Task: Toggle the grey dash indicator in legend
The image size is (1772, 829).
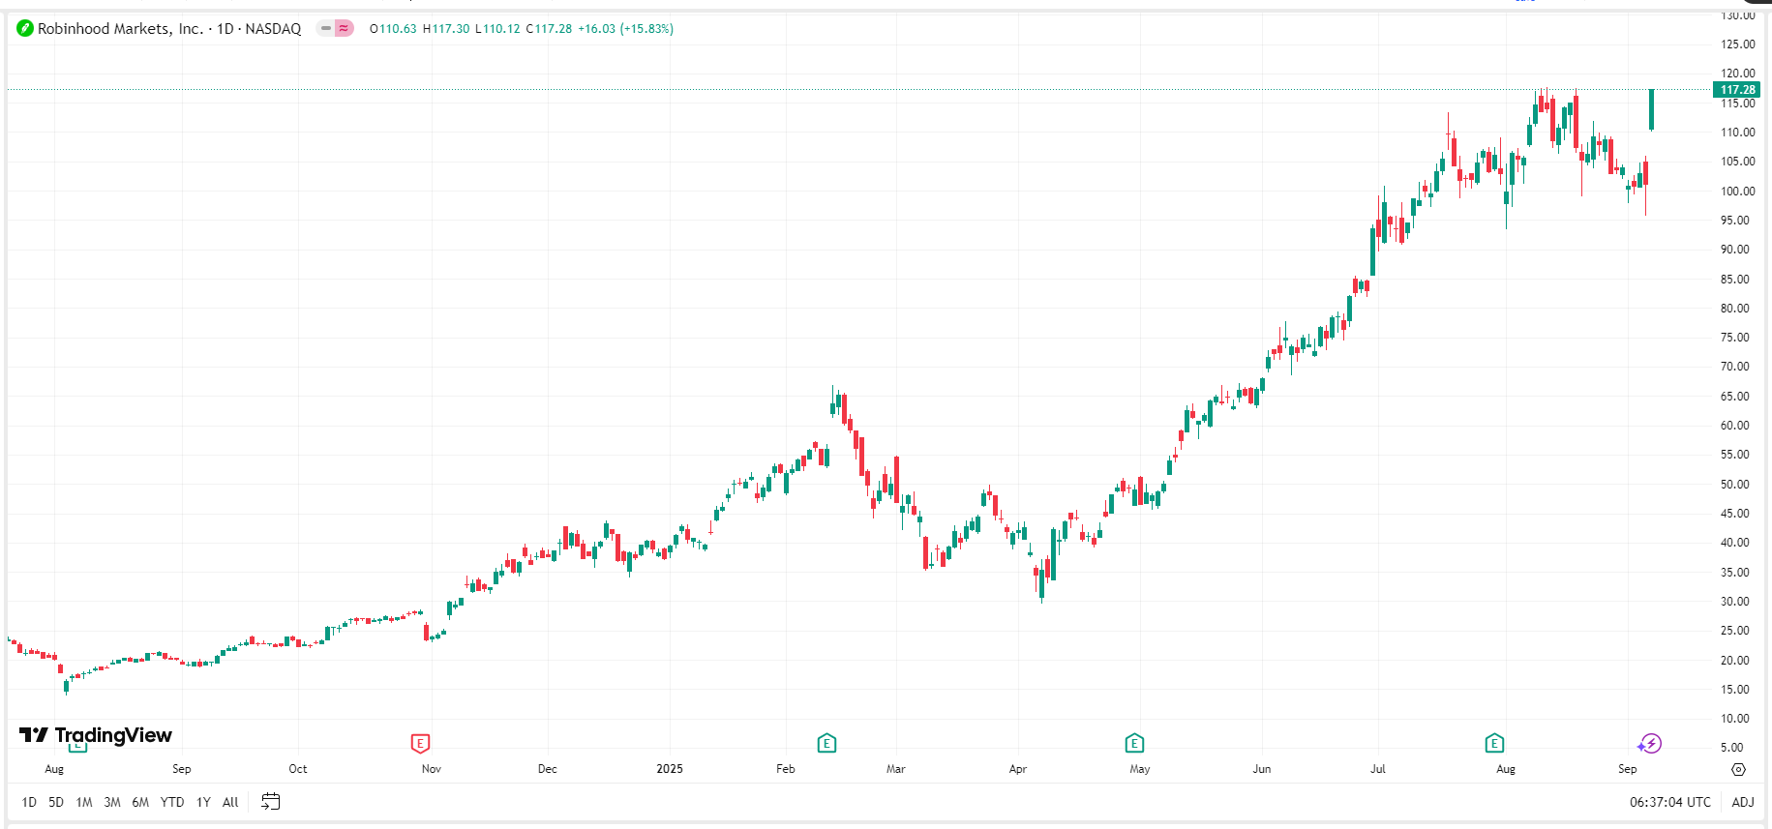Action: 326,29
